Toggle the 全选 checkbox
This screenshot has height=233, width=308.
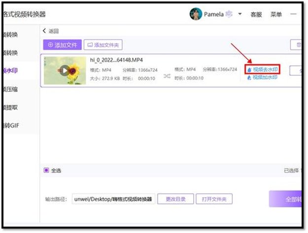[46, 170]
